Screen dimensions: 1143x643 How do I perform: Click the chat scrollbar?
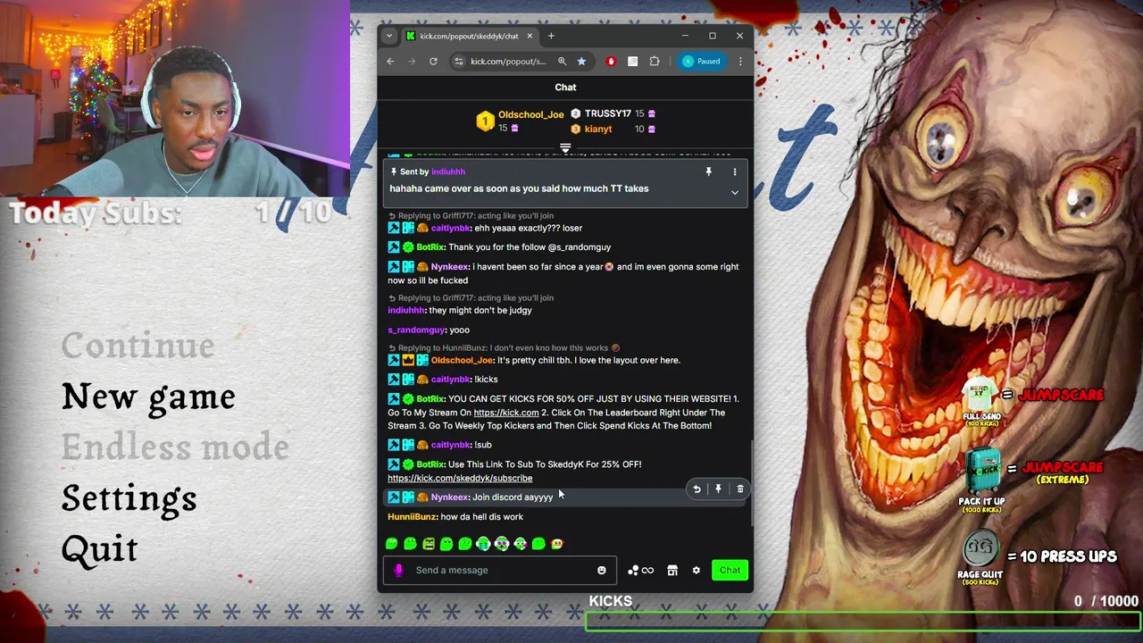pos(751,482)
